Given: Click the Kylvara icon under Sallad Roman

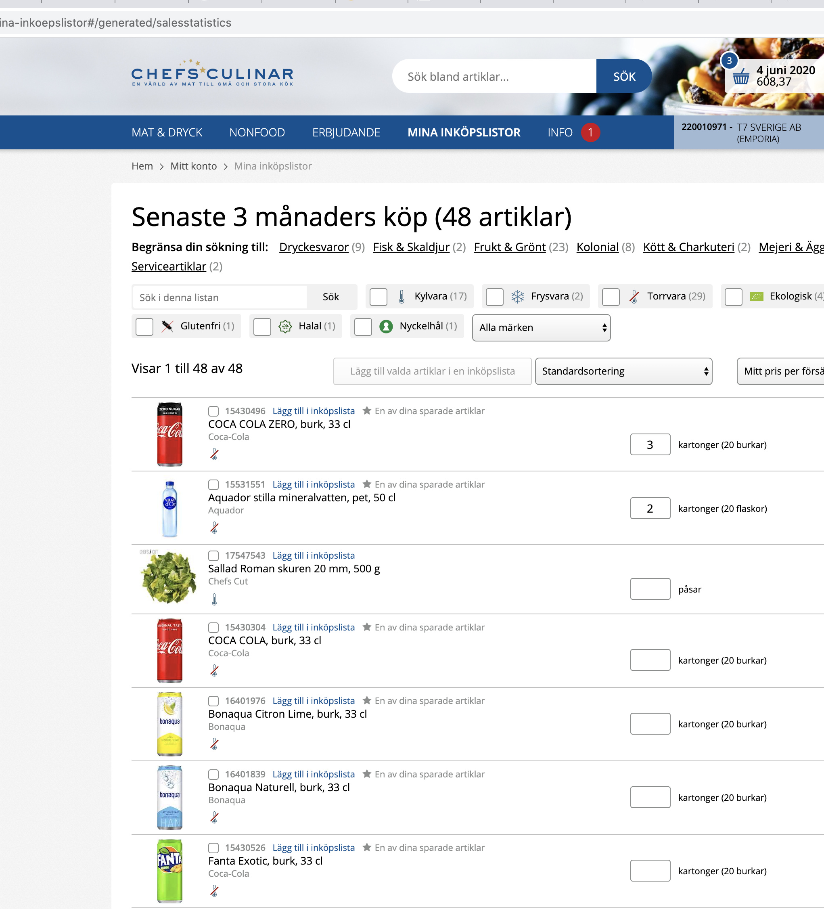Looking at the screenshot, I should [x=215, y=599].
